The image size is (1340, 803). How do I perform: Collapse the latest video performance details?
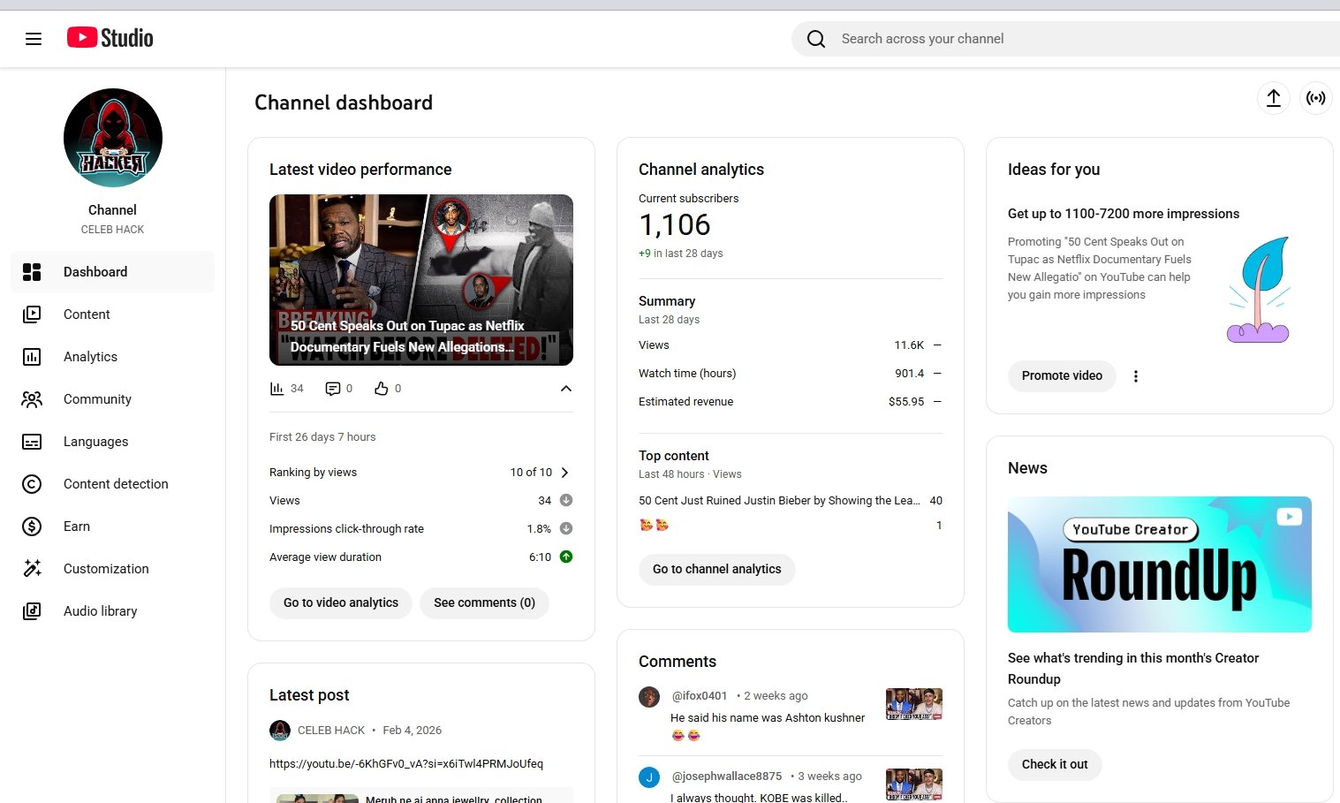[565, 389]
